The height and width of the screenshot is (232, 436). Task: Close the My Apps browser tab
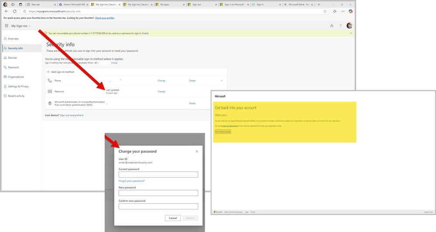pyautogui.click(x=184, y=5)
